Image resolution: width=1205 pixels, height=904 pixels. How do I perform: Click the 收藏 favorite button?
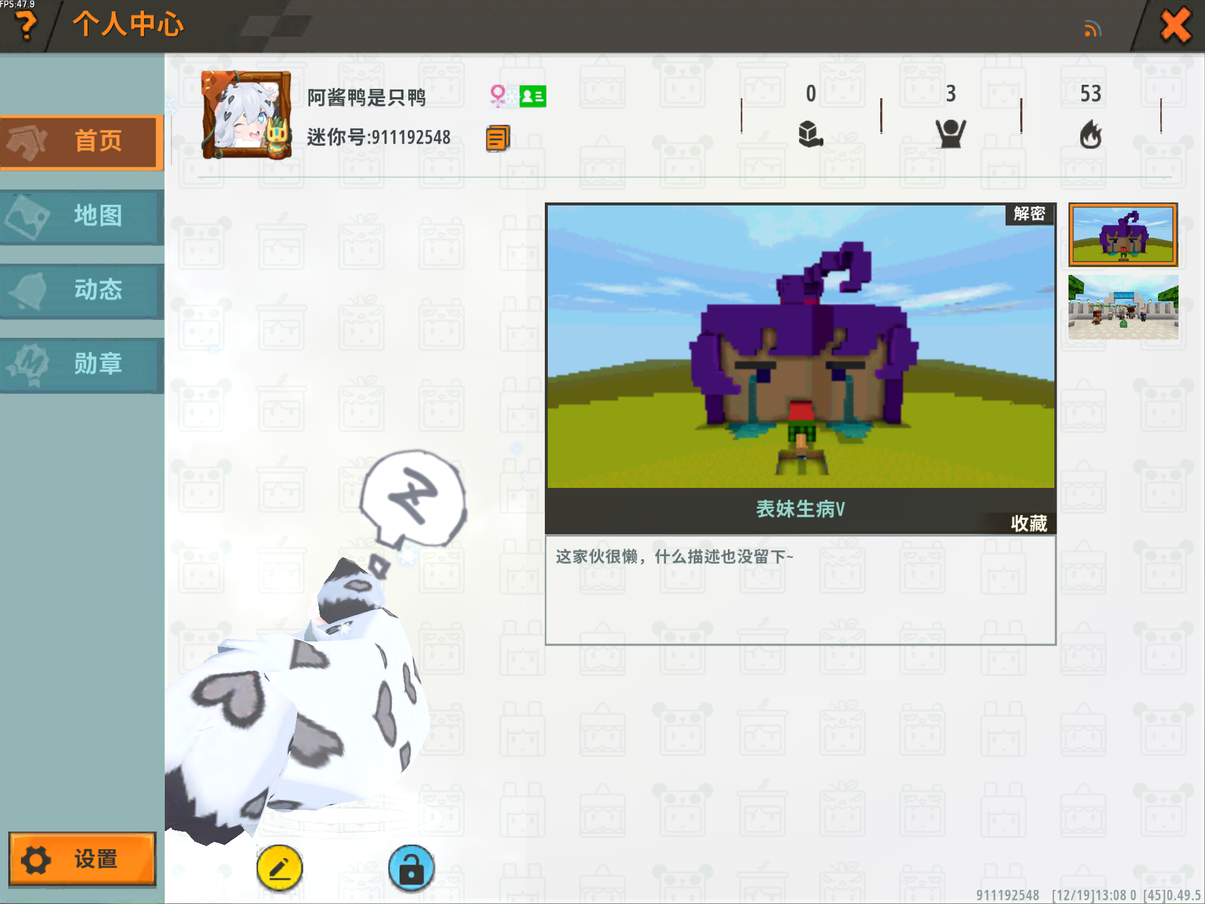(1028, 523)
